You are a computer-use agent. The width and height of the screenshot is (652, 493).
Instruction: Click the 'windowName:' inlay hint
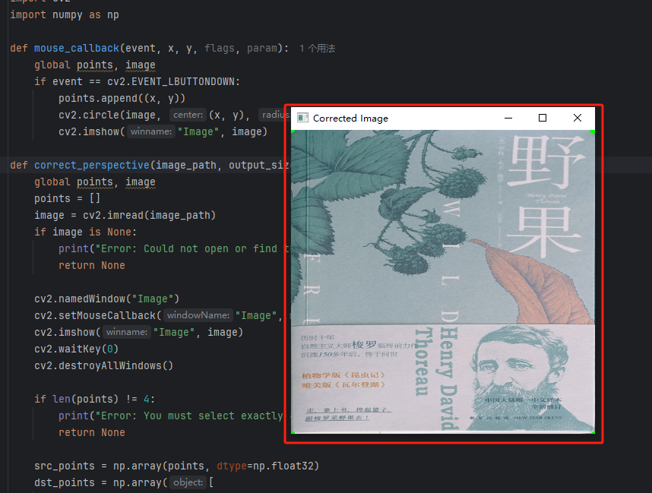198,315
